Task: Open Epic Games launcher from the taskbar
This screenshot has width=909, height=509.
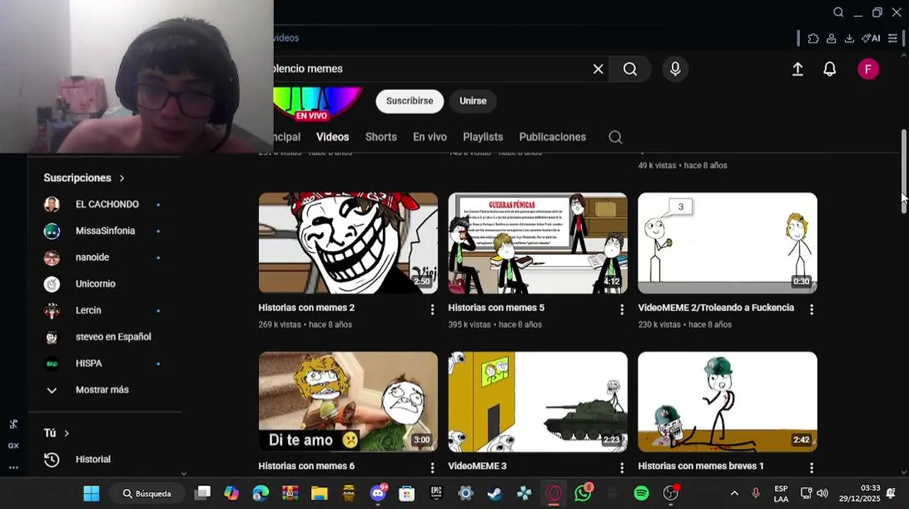Action: point(436,493)
